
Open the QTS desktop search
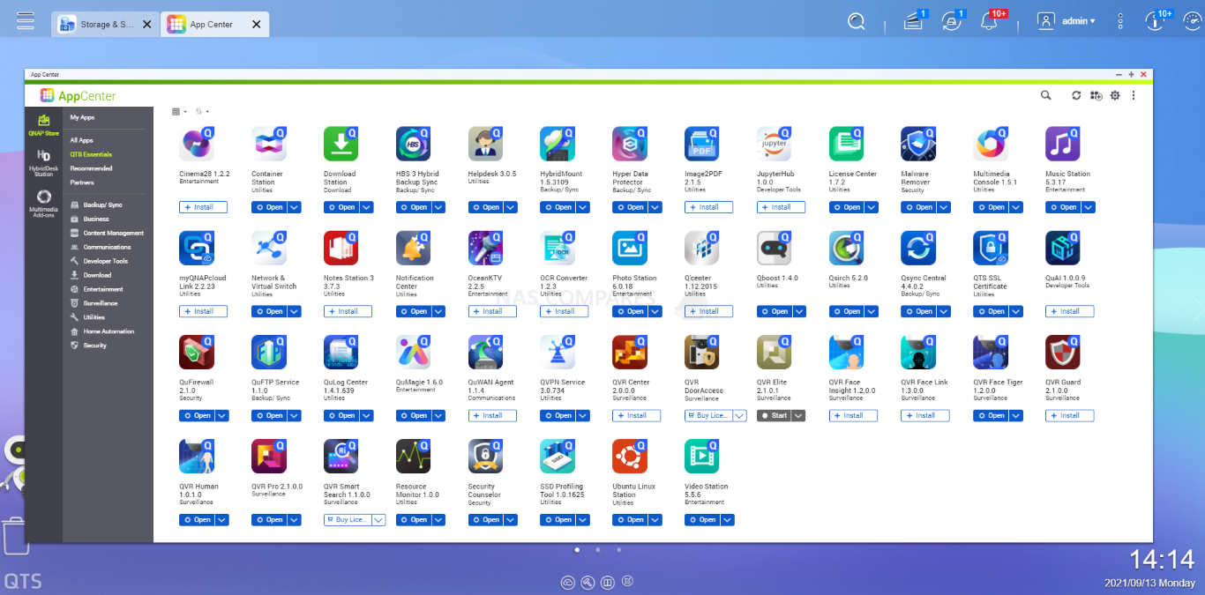[857, 21]
